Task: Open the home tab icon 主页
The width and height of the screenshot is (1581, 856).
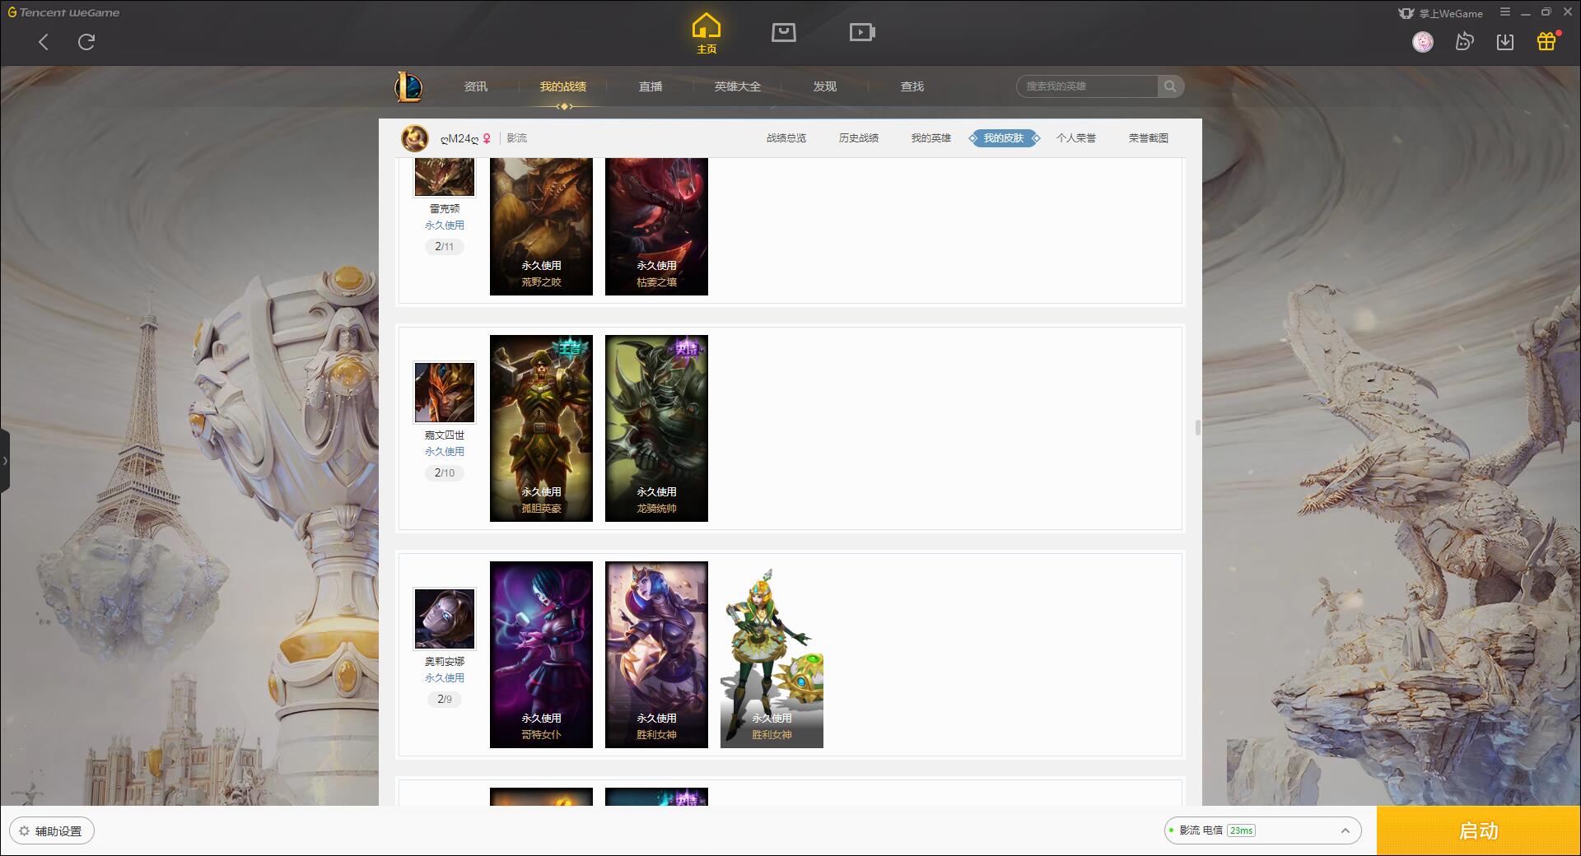Action: [707, 34]
